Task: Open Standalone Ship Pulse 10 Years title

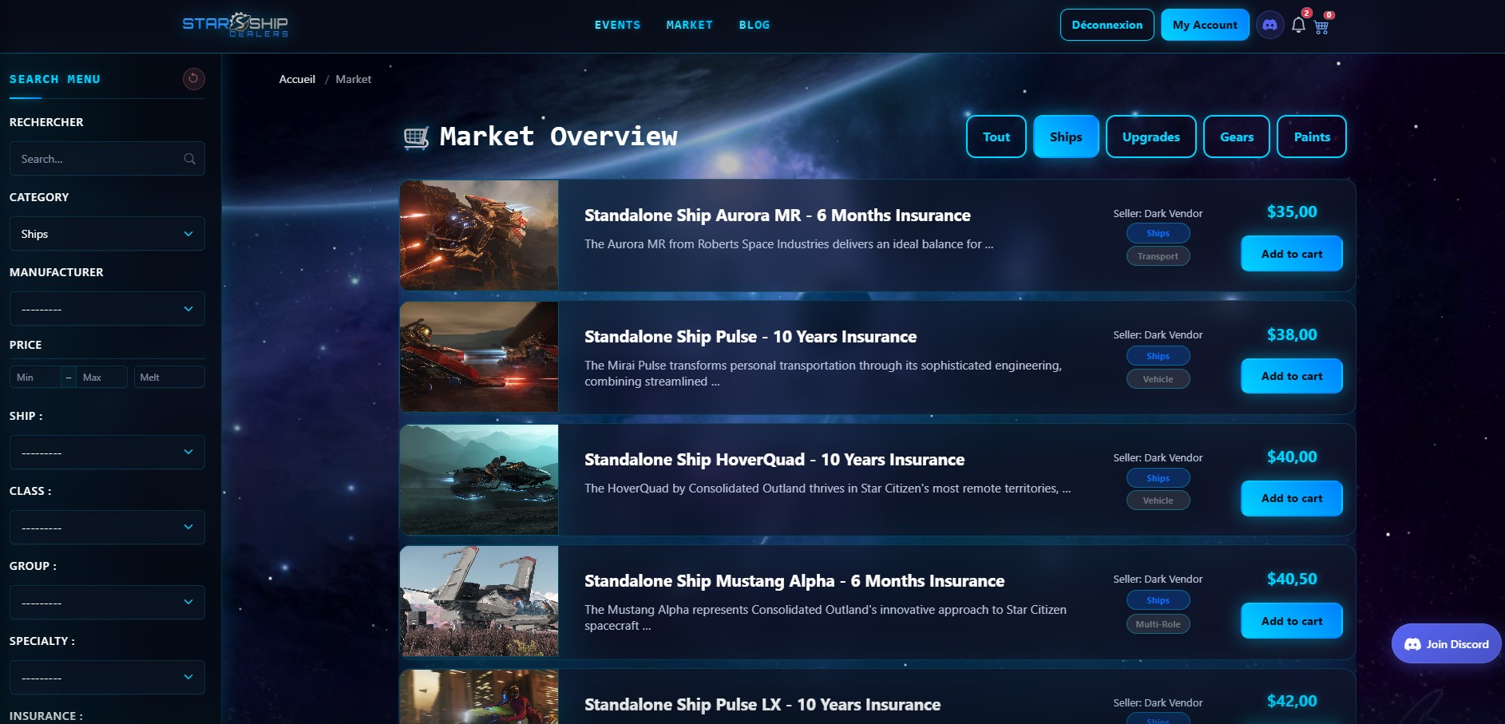Action: (750, 337)
